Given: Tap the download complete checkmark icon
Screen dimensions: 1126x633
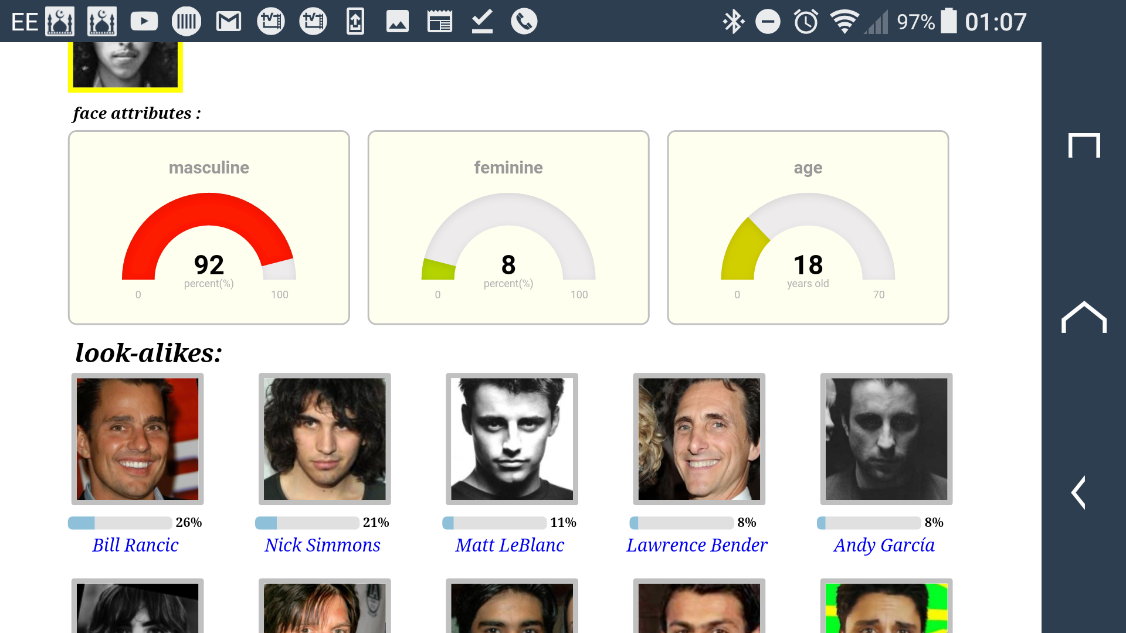Looking at the screenshot, I should coord(482,22).
